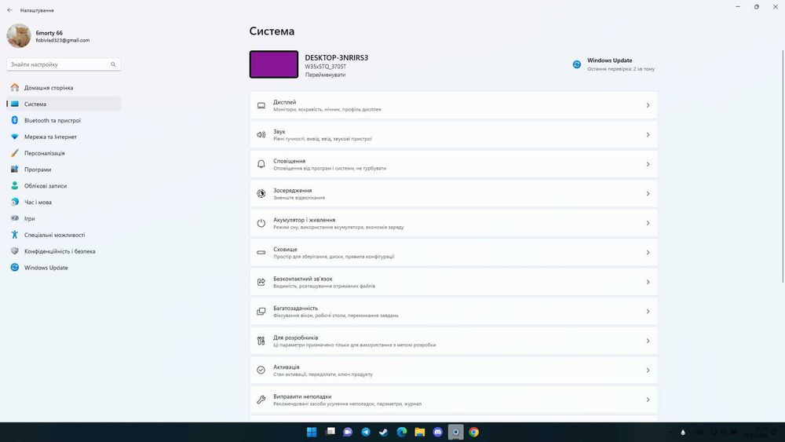The image size is (785, 442).
Task: Click the Перейменувати link
Action: pos(325,75)
